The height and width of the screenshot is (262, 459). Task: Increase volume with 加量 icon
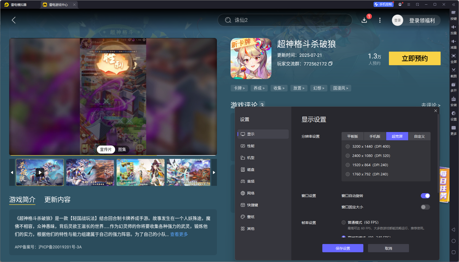click(x=454, y=30)
